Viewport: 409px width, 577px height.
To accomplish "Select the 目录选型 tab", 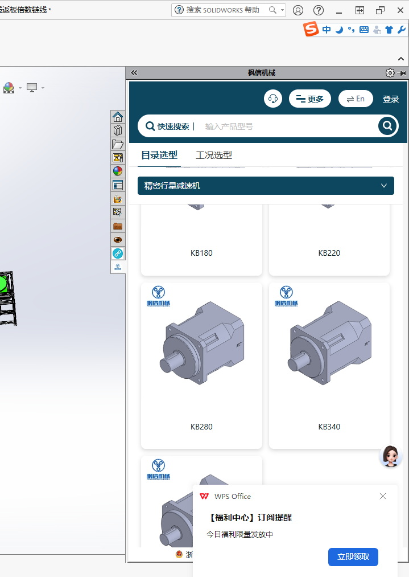I will (159, 155).
